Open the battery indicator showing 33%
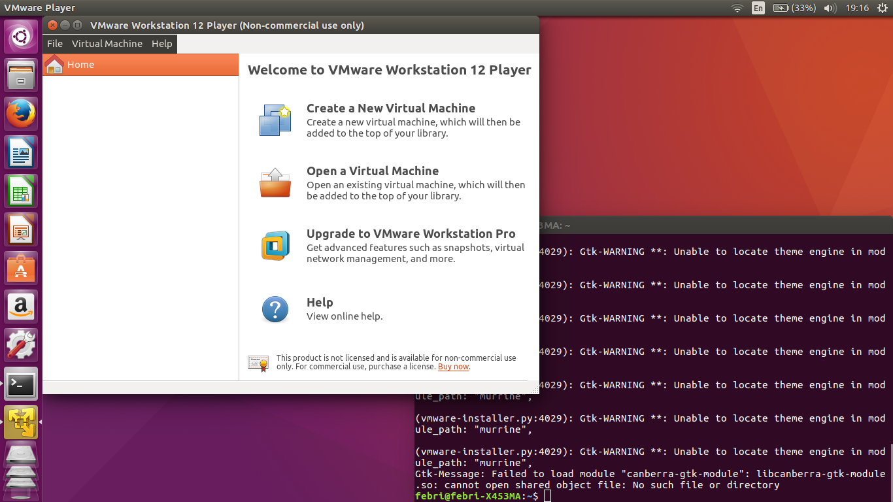Image resolution: width=893 pixels, height=502 pixels. 794,8
